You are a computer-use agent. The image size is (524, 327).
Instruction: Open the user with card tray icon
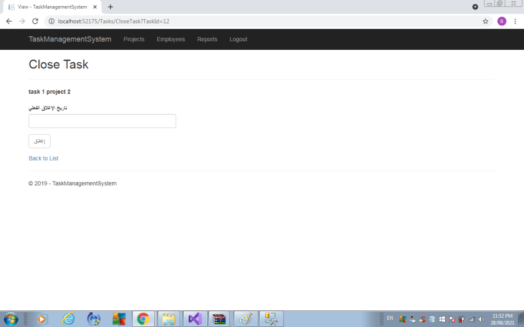tap(412, 320)
